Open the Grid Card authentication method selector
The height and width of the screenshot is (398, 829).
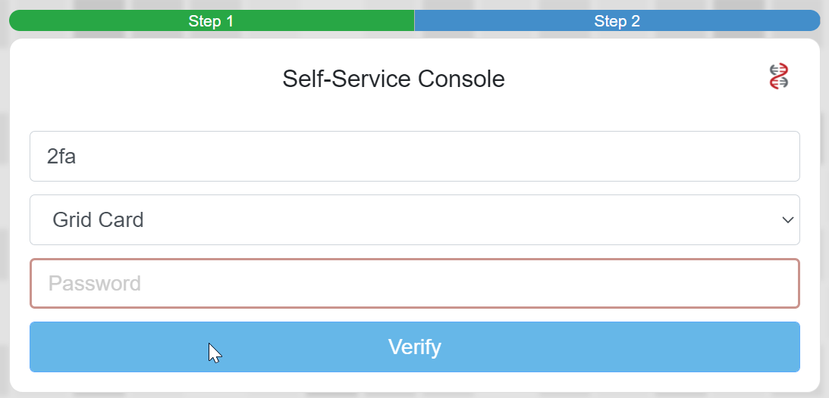414,220
